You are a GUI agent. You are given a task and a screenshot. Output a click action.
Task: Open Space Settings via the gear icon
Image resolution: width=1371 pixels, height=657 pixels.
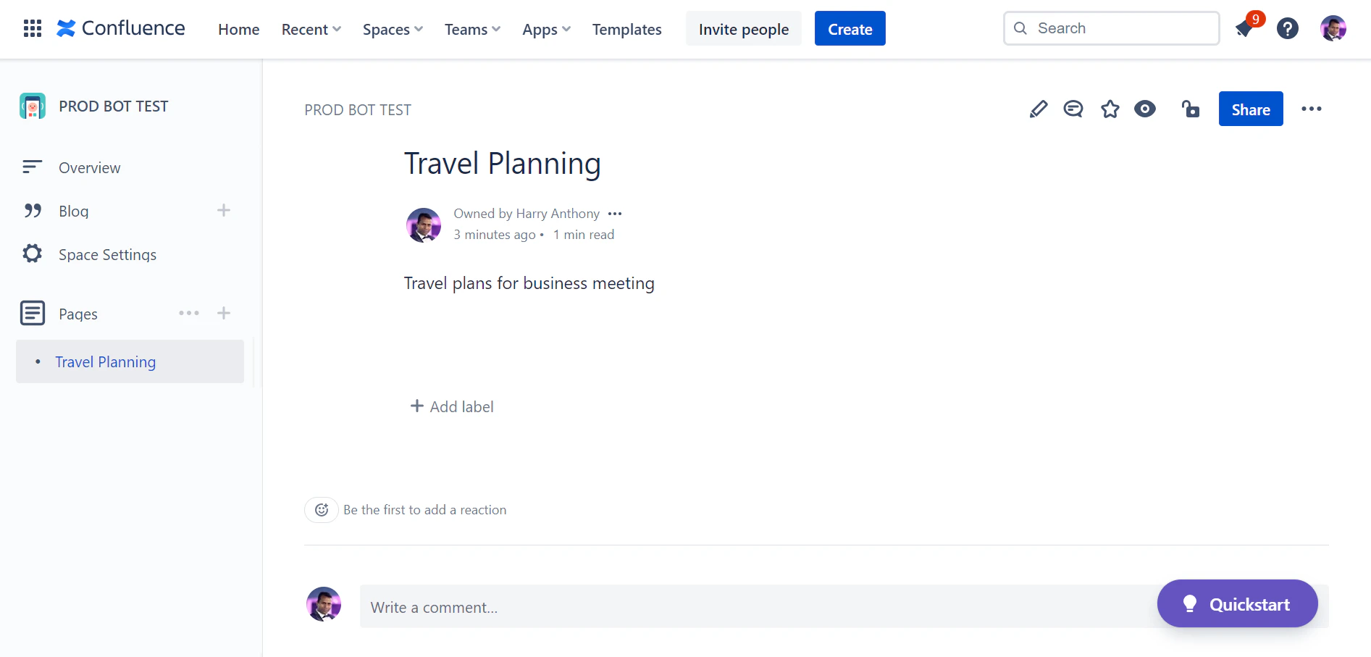click(32, 254)
